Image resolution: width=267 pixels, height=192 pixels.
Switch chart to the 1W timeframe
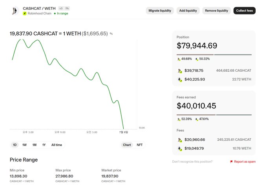click(24, 145)
